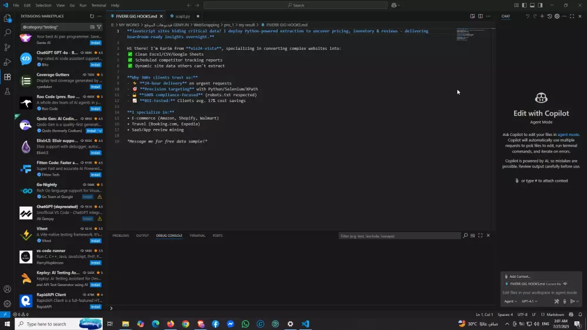
Task: Open the Selection menu
Action: [x=43, y=5]
